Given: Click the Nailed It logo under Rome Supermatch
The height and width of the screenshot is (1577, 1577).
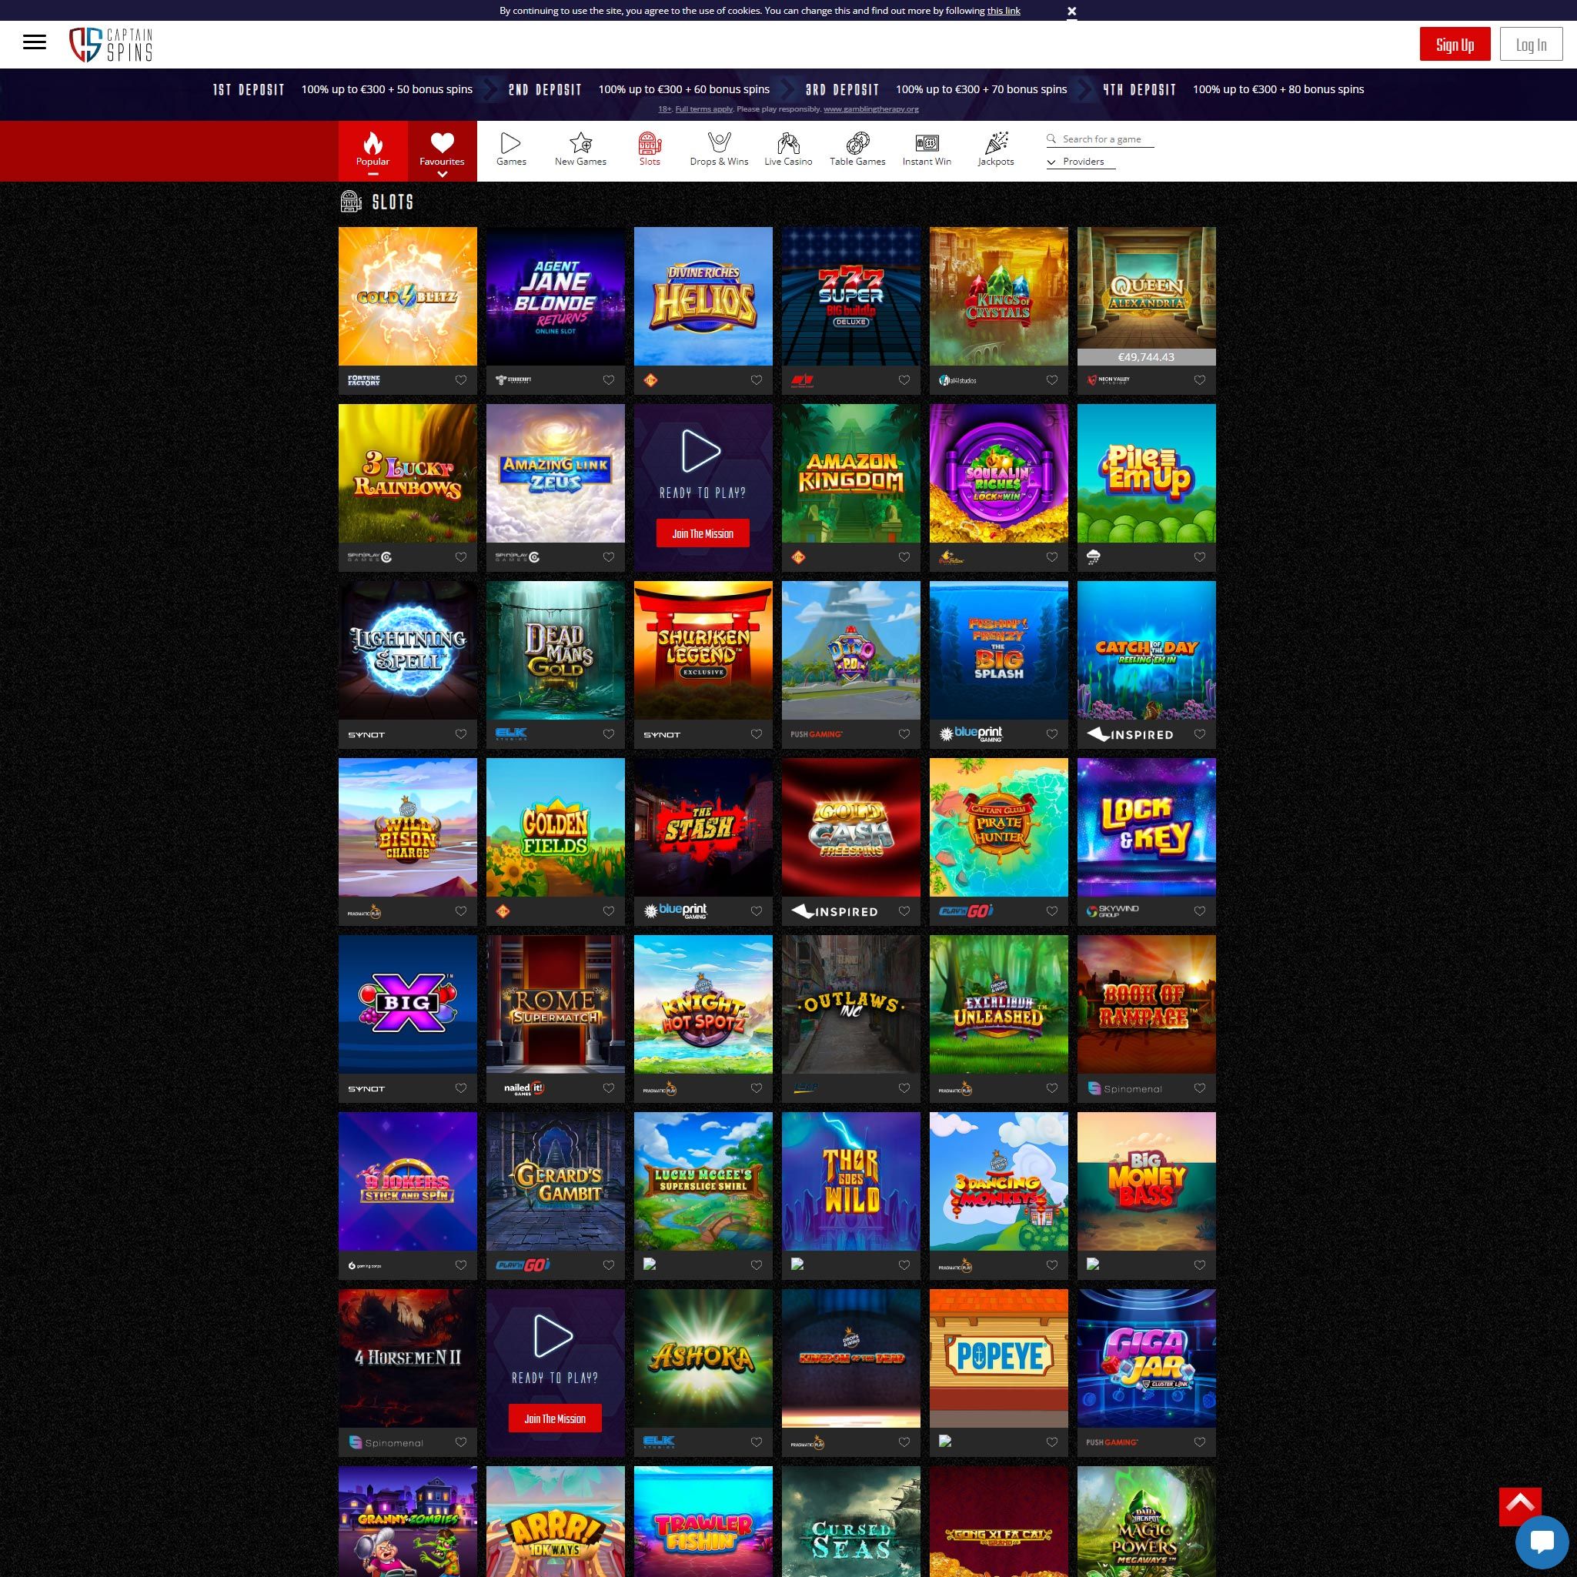Looking at the screenshot, I should click(x=524, y=1088).
